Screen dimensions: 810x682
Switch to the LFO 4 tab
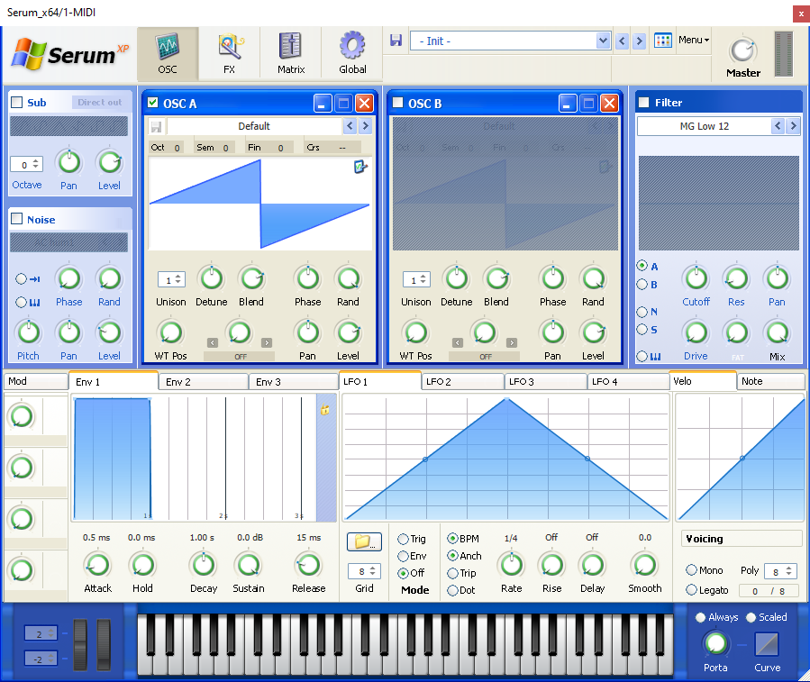tap(628, 382)
